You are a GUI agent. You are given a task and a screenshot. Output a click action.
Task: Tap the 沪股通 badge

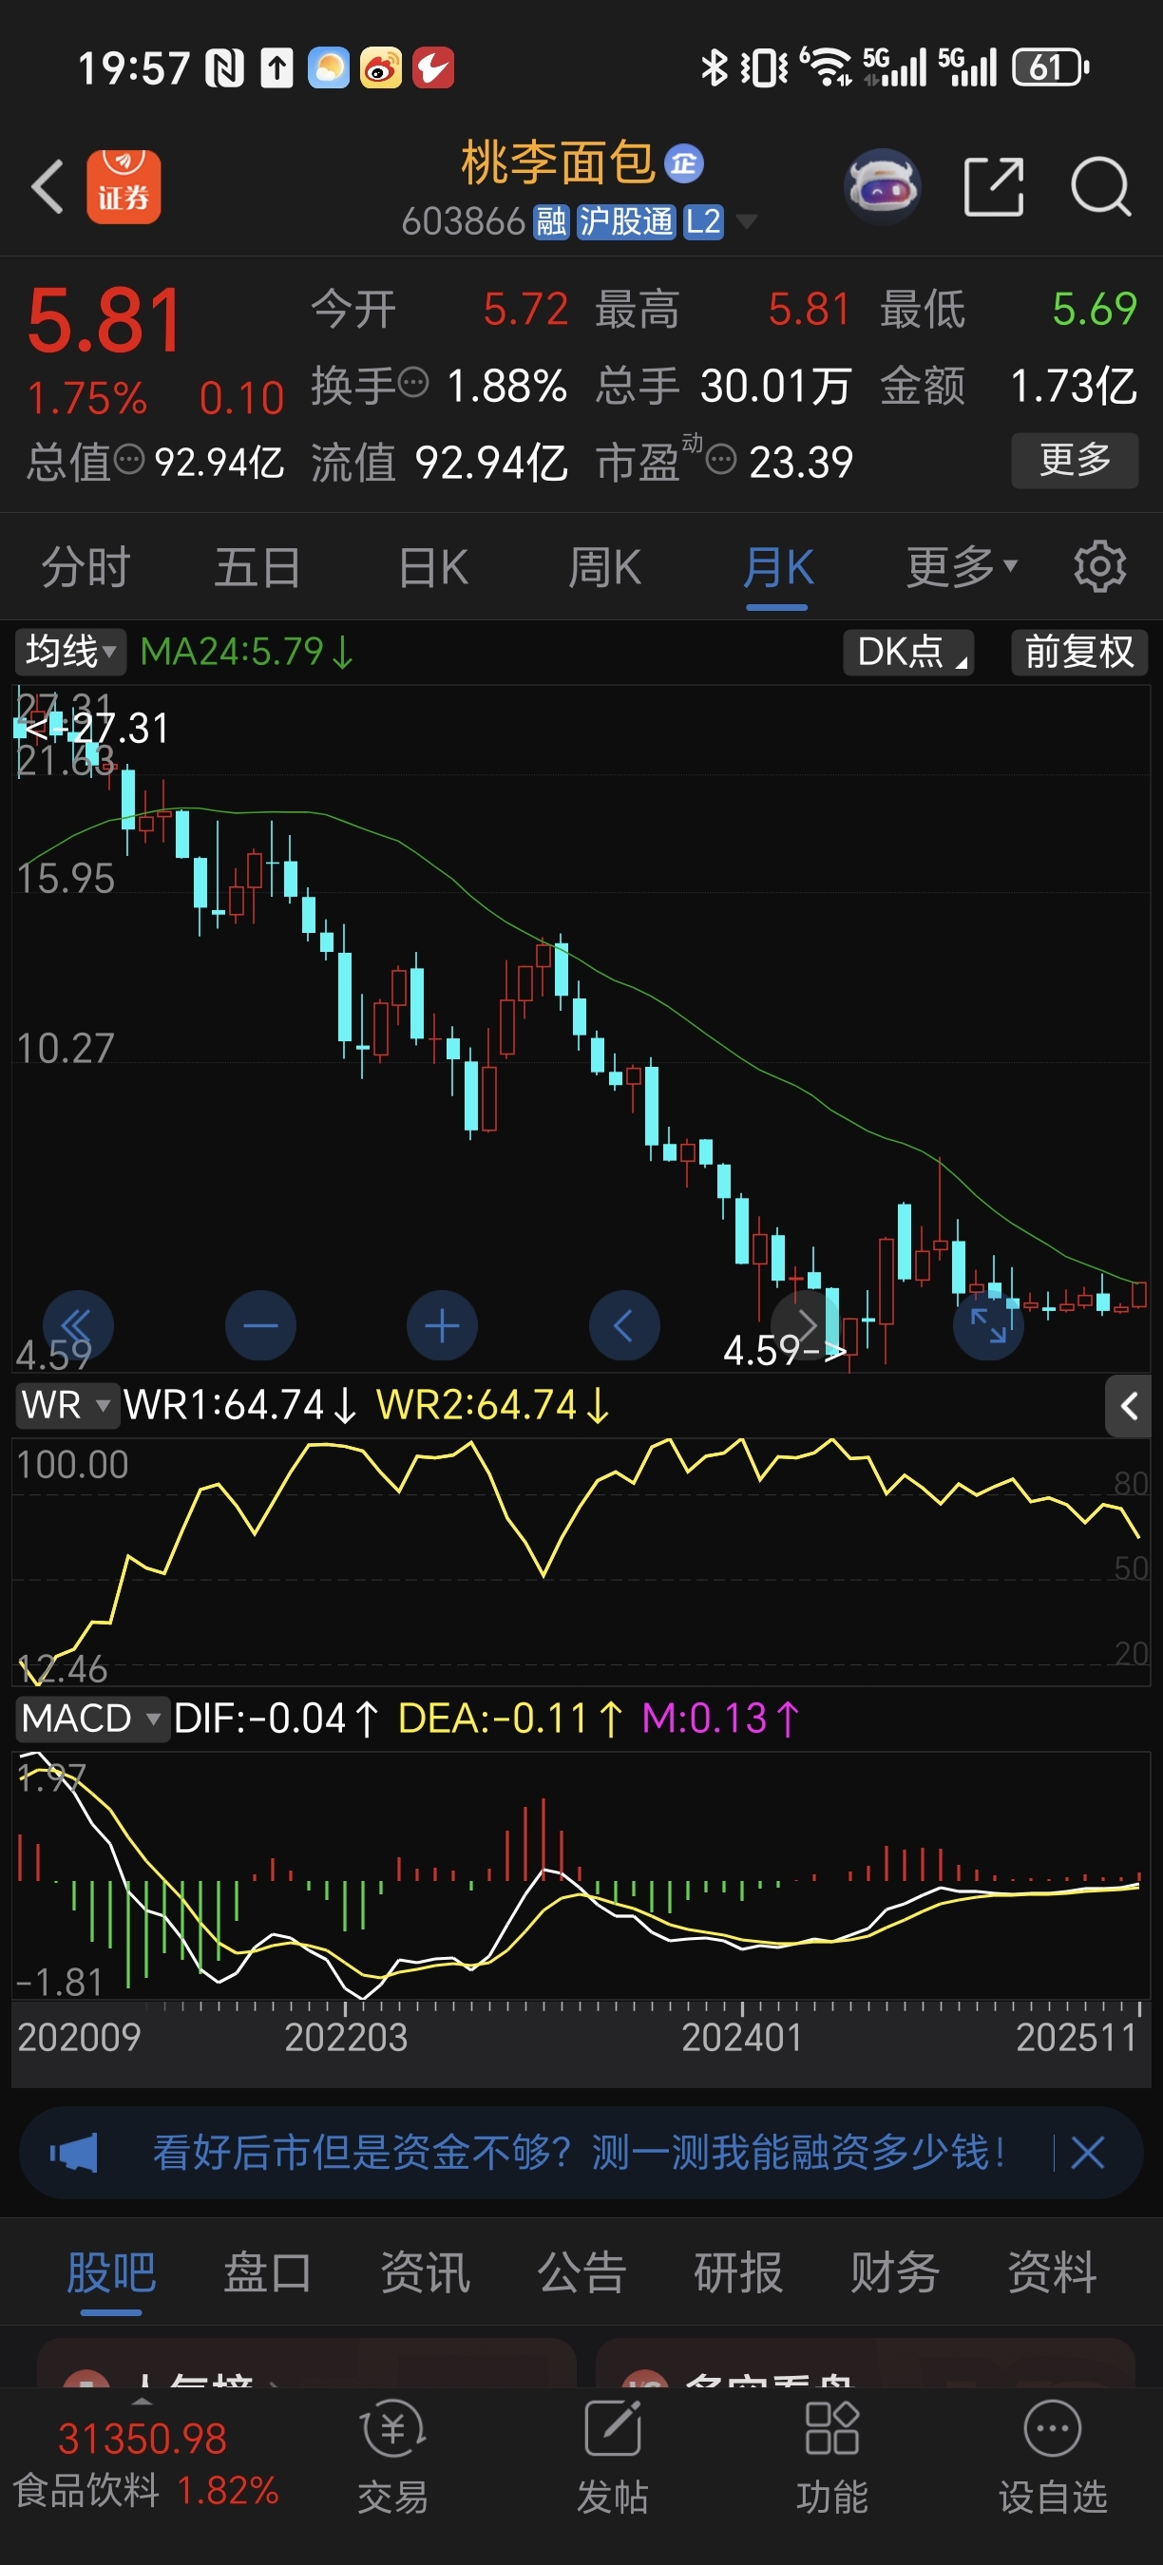pyautogui.click(x=626, y=221)
